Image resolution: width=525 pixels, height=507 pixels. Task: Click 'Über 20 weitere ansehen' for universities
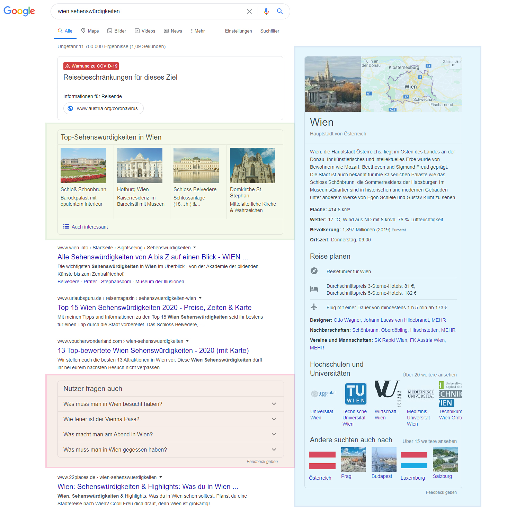(x=429, y=375)
